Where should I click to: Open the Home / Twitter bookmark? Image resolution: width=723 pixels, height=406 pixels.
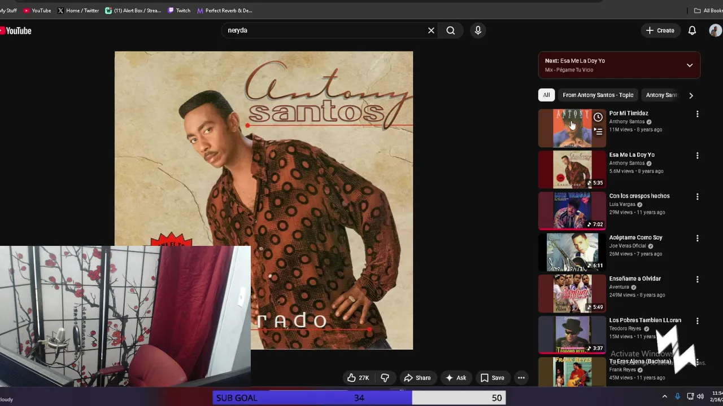[78, 10]
